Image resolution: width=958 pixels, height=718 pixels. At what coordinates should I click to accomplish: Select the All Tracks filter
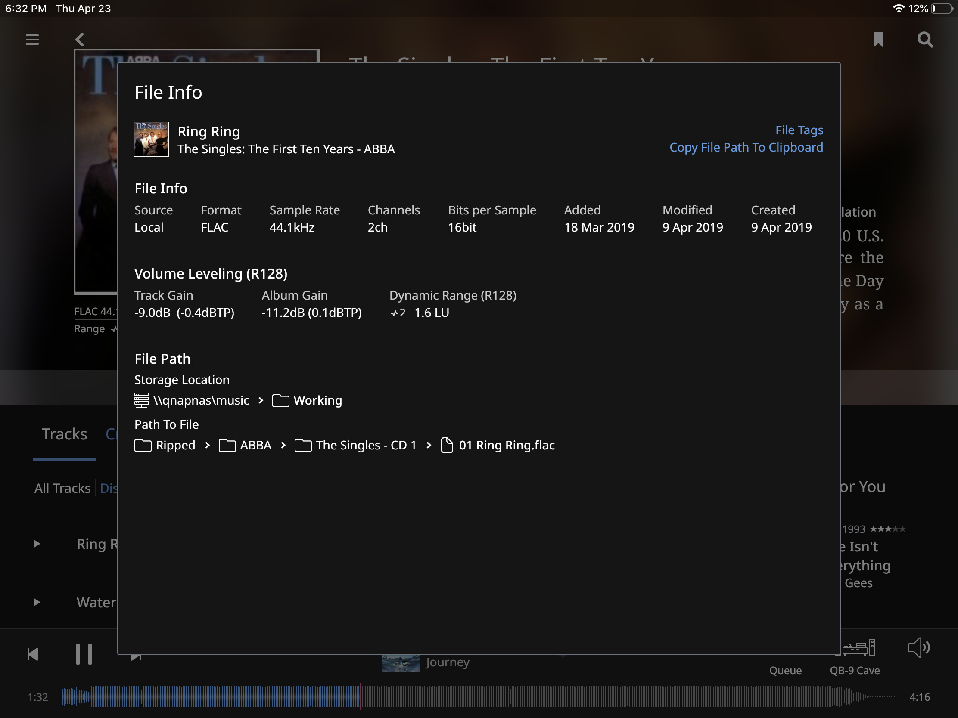pyautogui.click(x=62, y=488)
